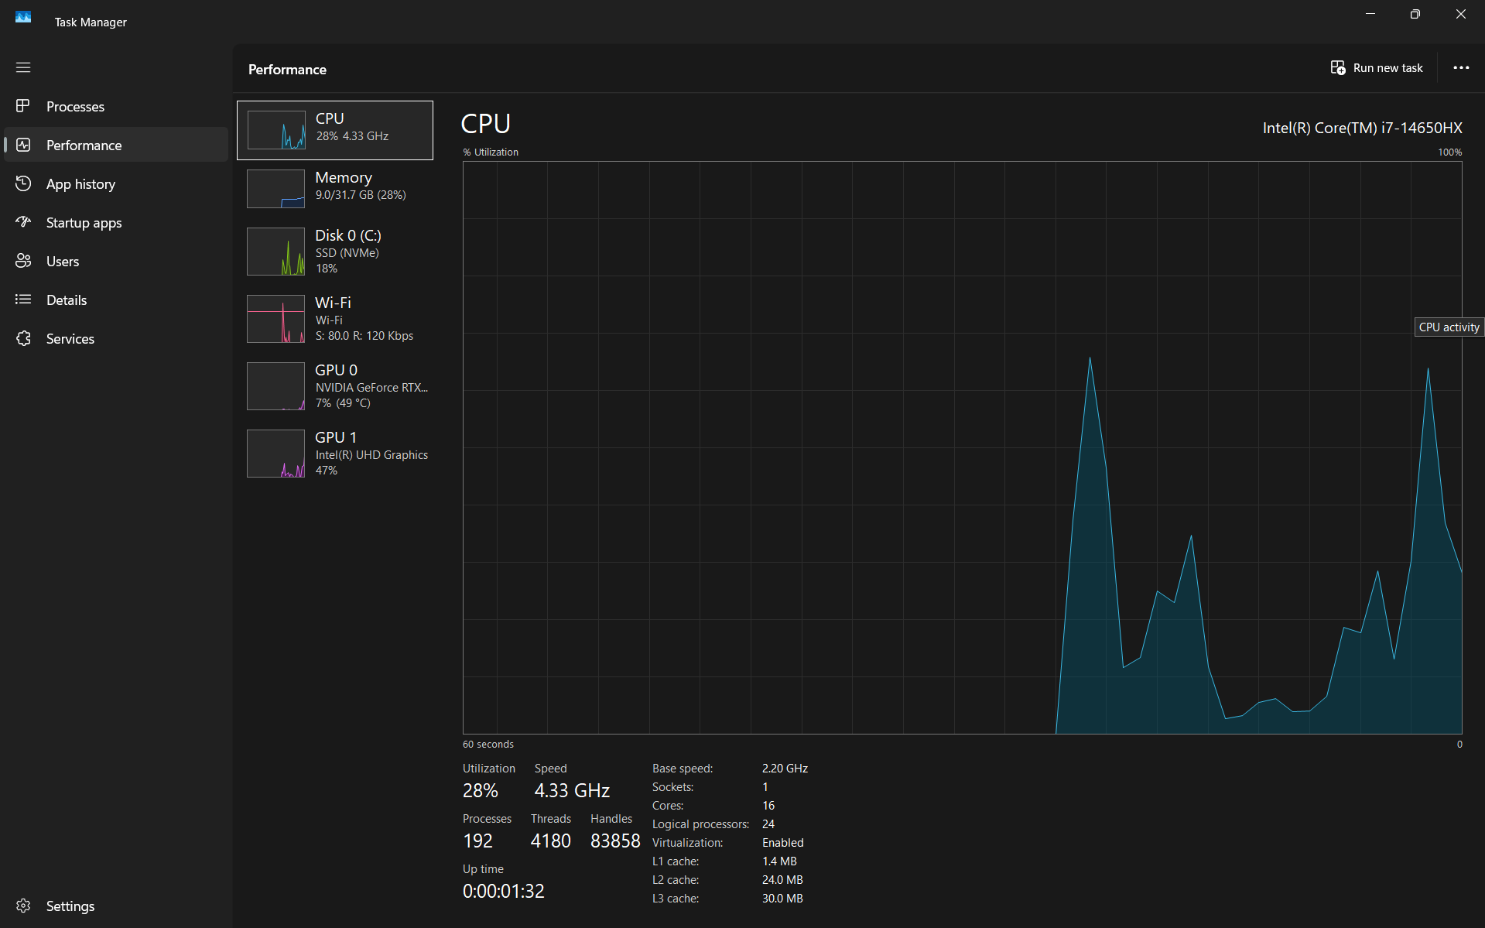This screenshot has width=1485, height=928.
Task: Select the Wi-Fi graph thumbnail
Action: coord(276,319)
